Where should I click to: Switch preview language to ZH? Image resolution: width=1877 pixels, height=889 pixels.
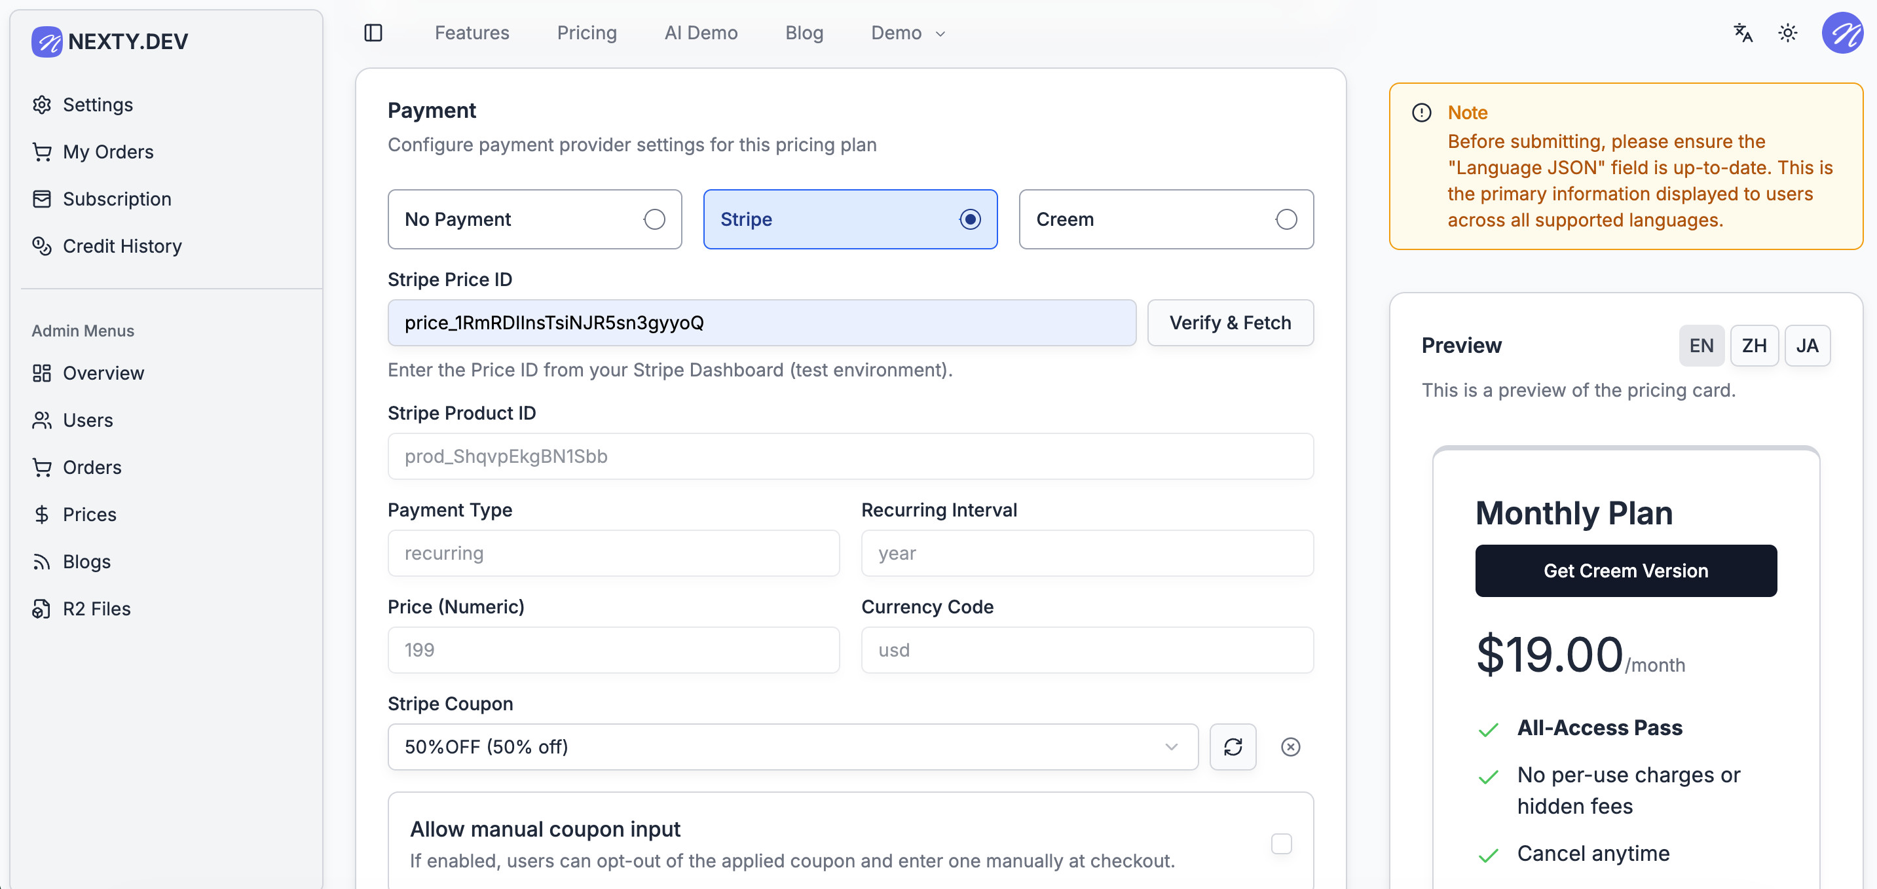pyautogui.click(x=1753, y=345)
